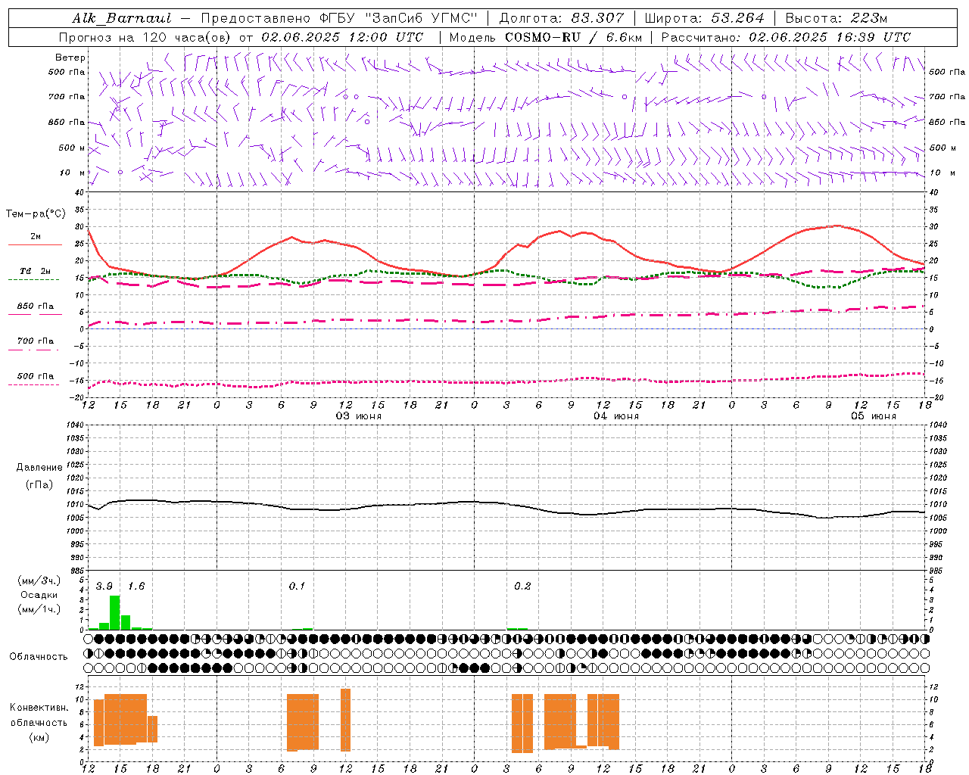Image resolution: width=969 pixels, height=775 pixels.
Task: Click the '03 июня' date label
Action: click(359, 416)
